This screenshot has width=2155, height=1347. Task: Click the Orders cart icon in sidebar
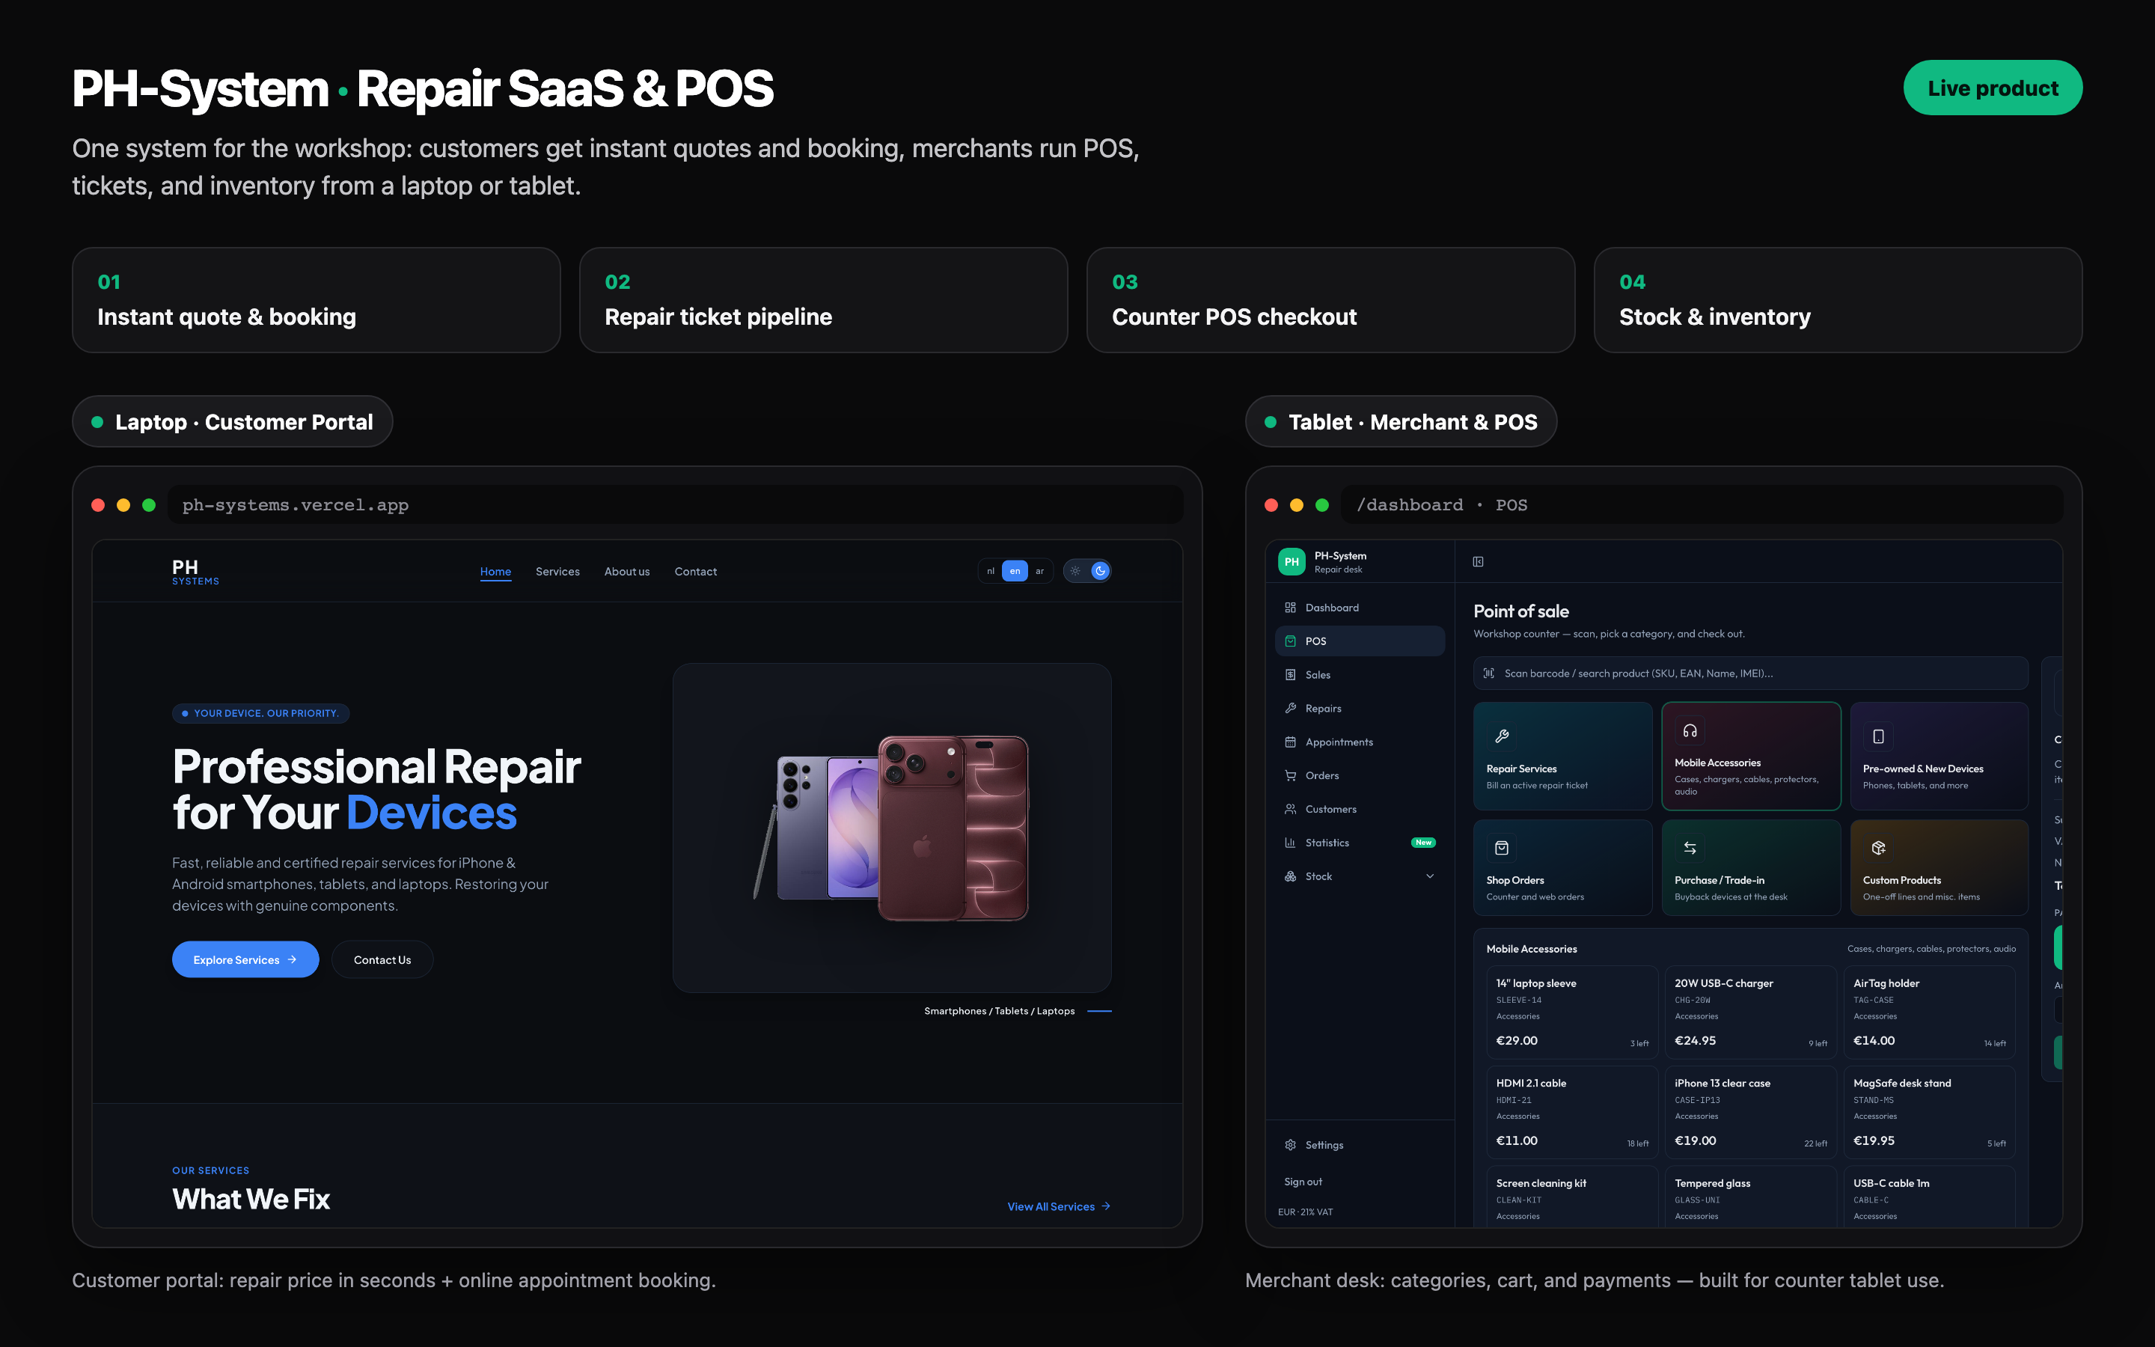1290,775
